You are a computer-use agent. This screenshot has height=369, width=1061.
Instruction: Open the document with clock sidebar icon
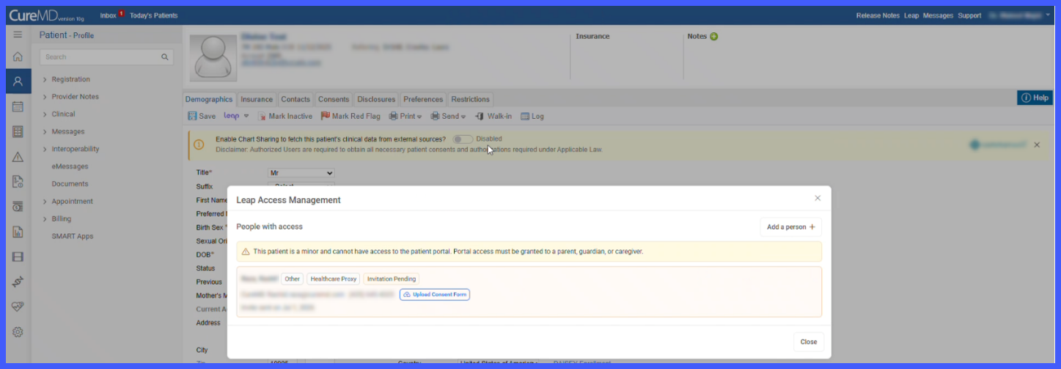[x=18, y=182]
